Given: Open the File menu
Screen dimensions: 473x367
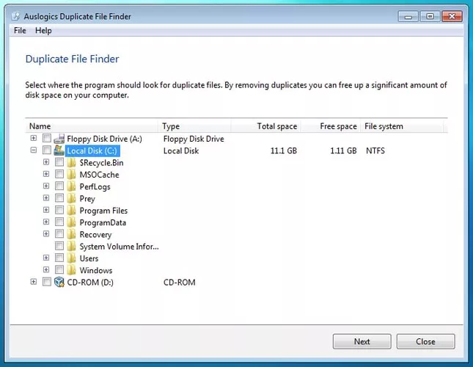Looking at the screenshot, I should [20, 31].
